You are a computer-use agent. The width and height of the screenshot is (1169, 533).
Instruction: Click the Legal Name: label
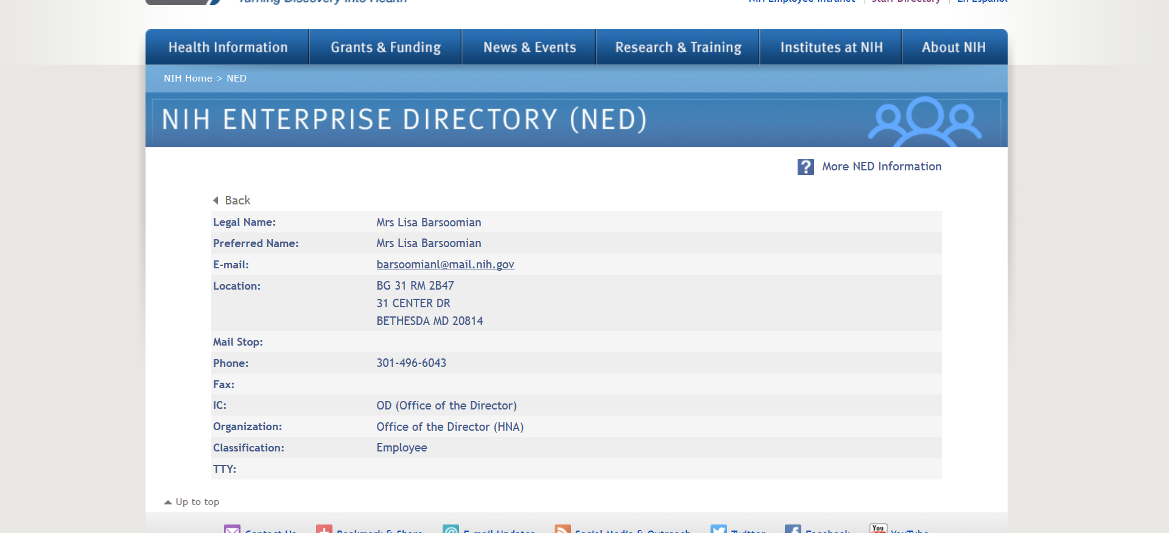coord(244,222)
